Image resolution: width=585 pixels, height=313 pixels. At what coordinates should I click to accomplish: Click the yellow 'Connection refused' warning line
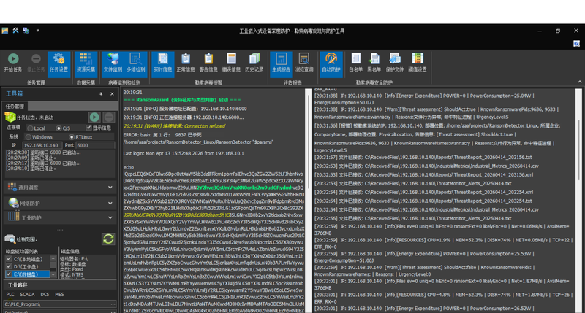174,126
